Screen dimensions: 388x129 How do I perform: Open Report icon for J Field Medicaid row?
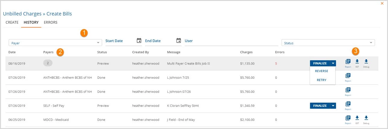348,118
